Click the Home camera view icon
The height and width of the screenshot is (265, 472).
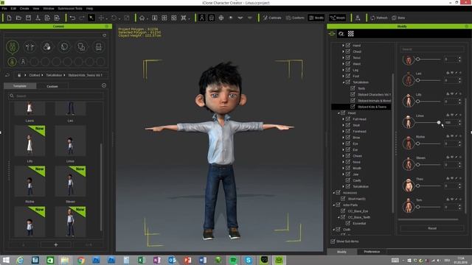tap(142, 18)
